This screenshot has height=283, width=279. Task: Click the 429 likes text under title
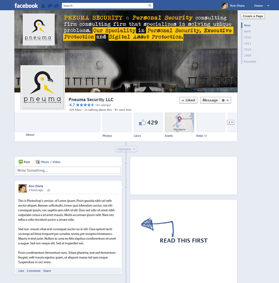click(x=75, y=110)
